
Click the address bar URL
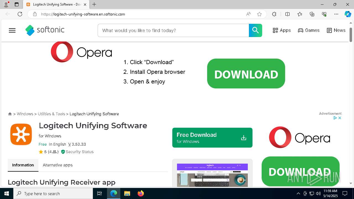[x=83, y=14]
